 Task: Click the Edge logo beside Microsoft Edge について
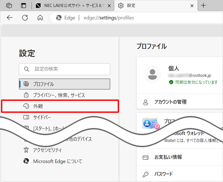(x=26, y=161)
